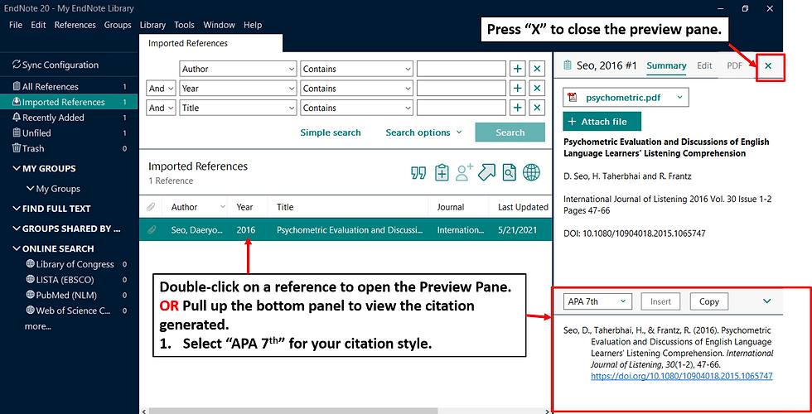Open the Unfiled group
Viewport: 812px width, 414px height.
click(x=69, y=133)
